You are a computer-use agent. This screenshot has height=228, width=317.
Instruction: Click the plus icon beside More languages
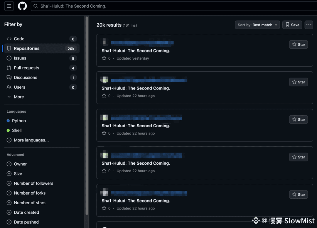[9, 140]
